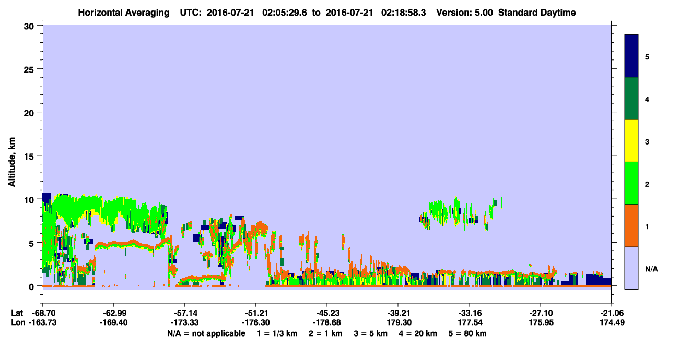Click the dark blue level 5 colorbar segment
This screenshot has height=348, width=679.
click(x=631, y=56)
